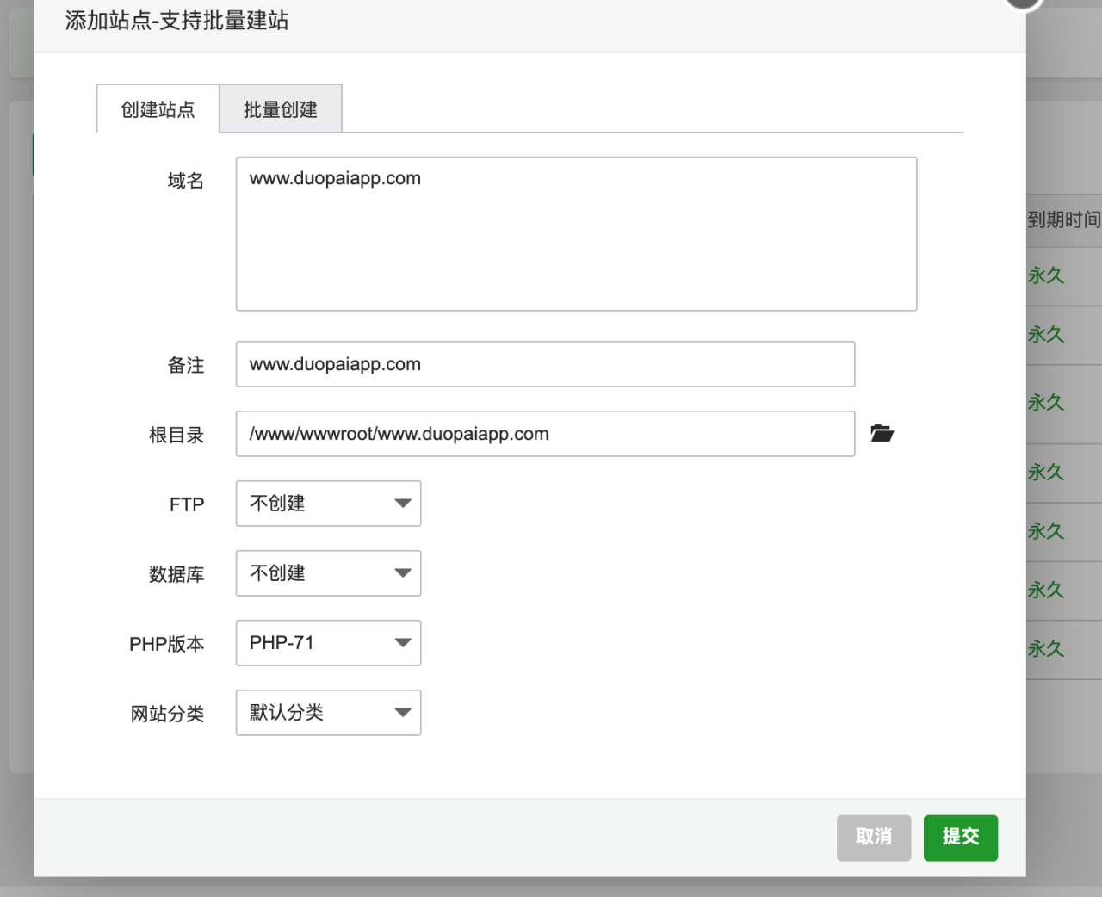
Task: Click the second 永久 entry in background
Action: pyautogui.click(x=1045, y=334)
